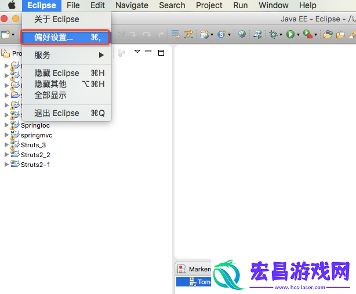Select the Tomcat server row
The height and width of the screenshot is (294, 356).
194,282
